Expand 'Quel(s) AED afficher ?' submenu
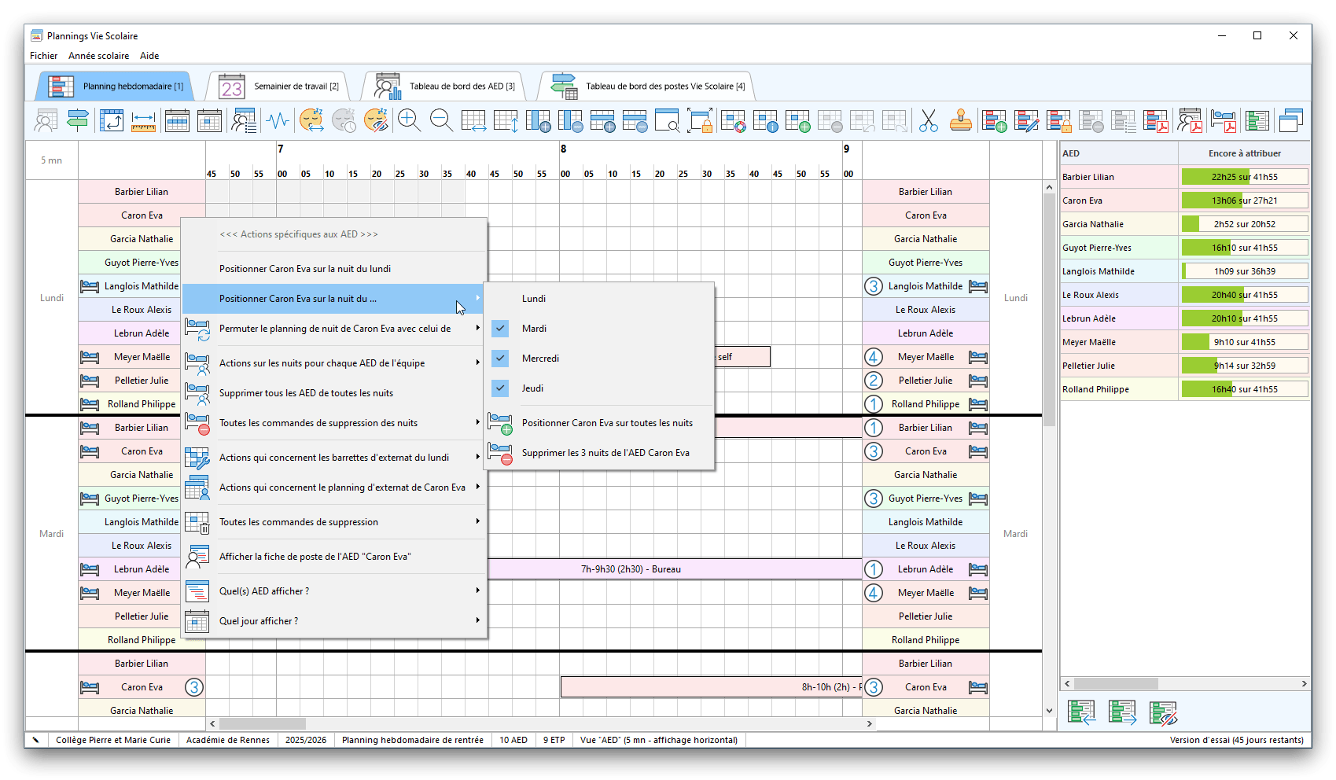Screen dimensions: 1336x780 [264, 591]
